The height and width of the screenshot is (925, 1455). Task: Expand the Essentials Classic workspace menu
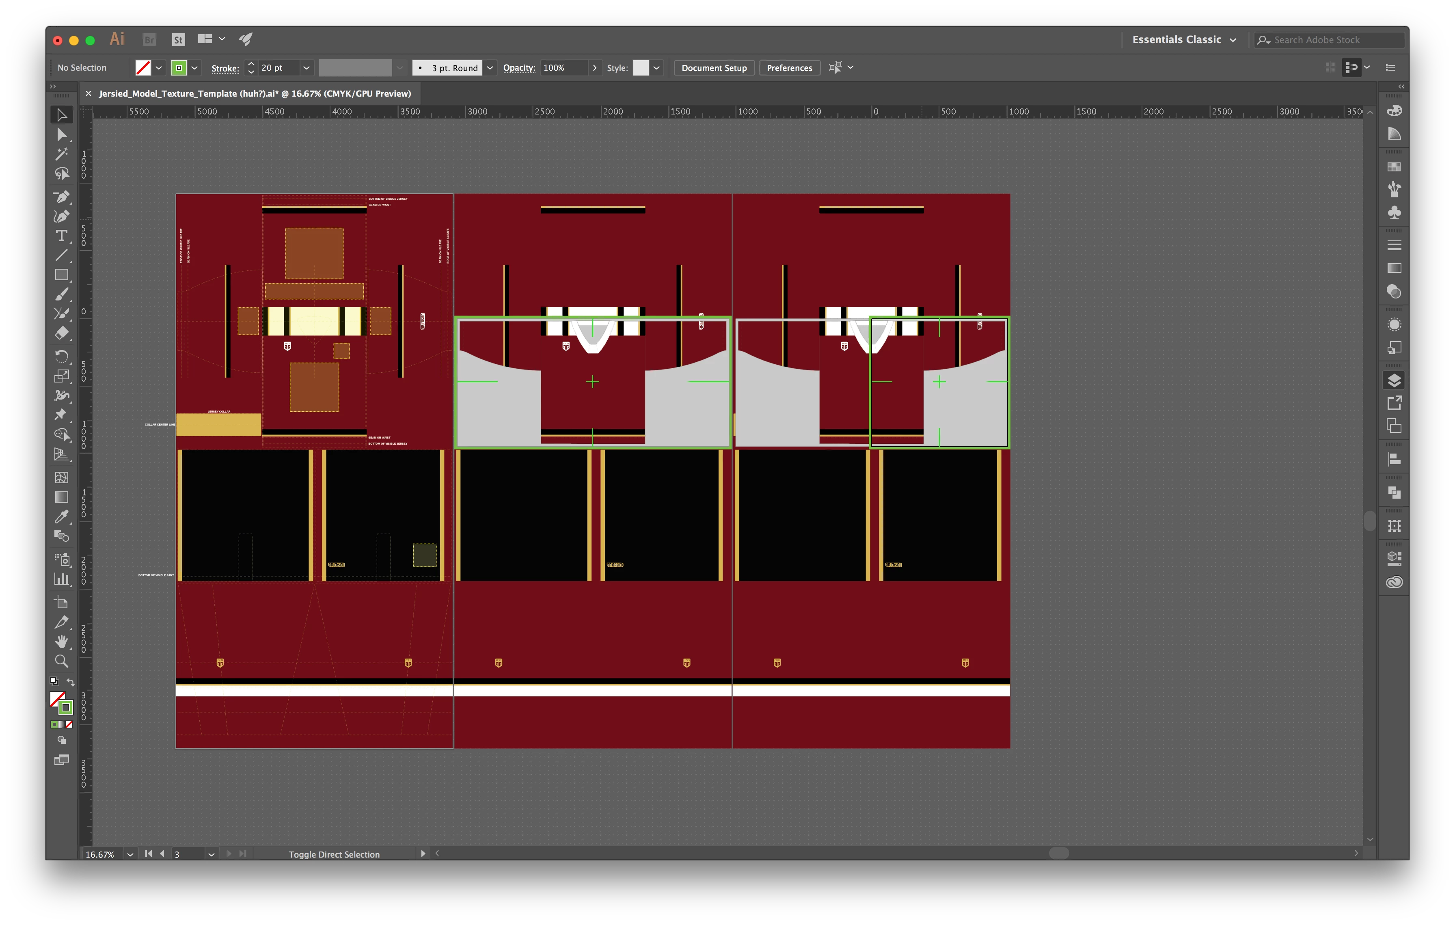1183,40
